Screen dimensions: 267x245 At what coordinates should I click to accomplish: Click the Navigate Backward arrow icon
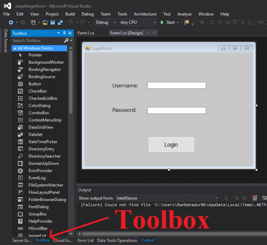(11, 22)
